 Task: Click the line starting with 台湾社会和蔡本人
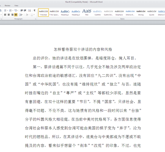click(83, 128)
